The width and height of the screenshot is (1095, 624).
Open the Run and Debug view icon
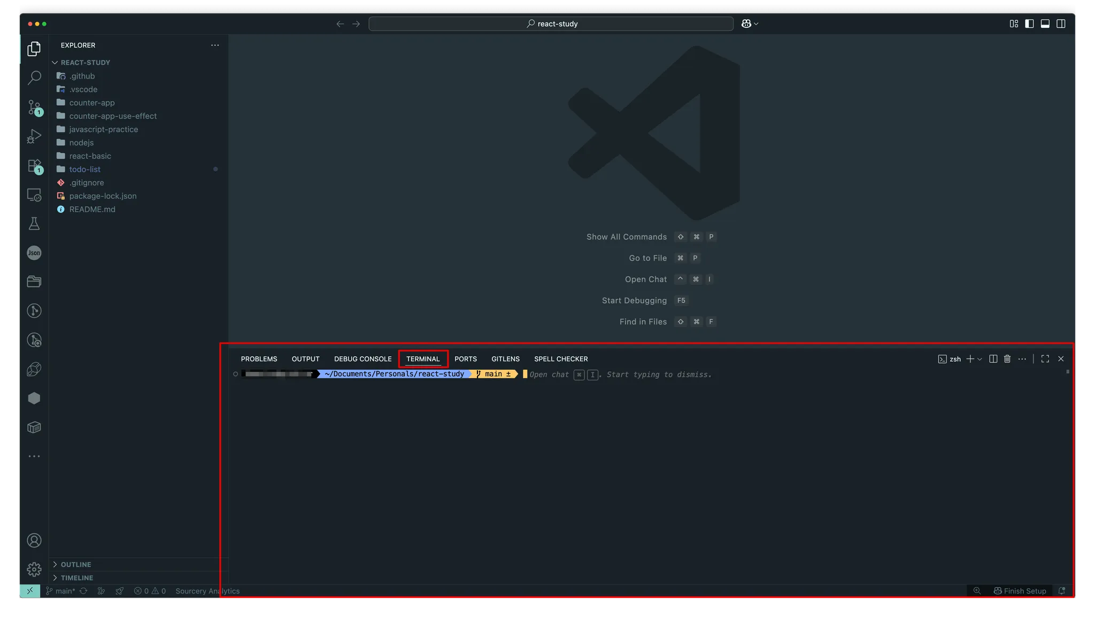(x=34, y=136)
